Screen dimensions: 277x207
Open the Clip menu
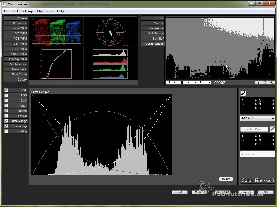pyautogui.click(x=40, y=11)
